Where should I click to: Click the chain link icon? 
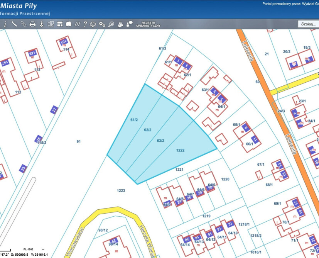coord(23,24)
